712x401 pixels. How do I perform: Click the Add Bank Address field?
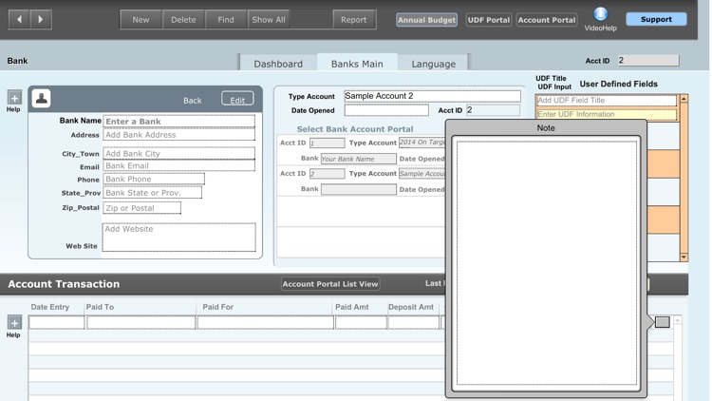tap(178, 135)
